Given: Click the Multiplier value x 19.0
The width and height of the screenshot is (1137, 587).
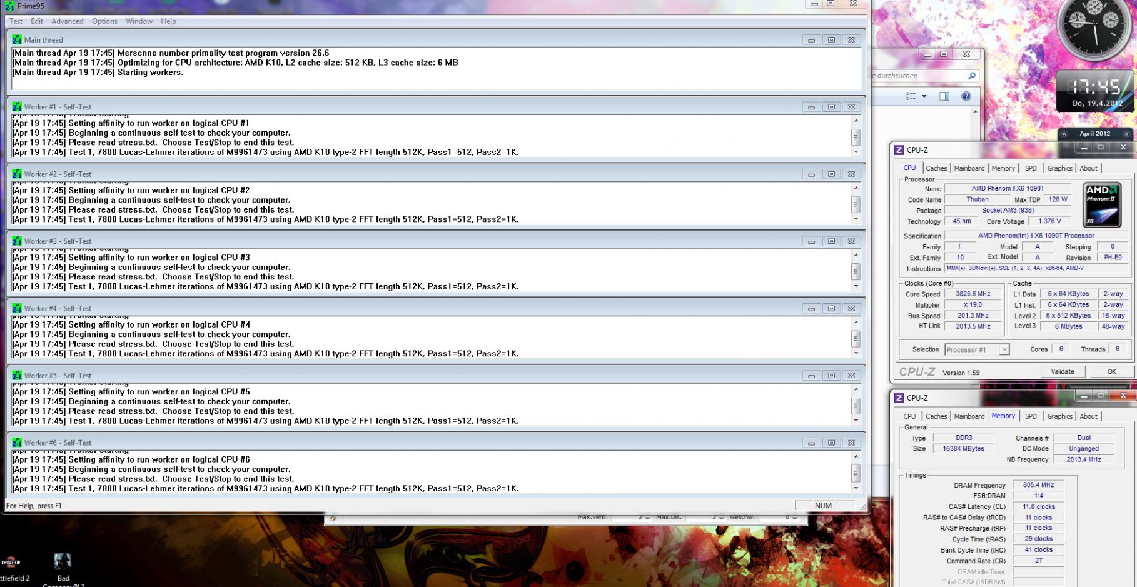Looking at the screenshot, I should [x=973, y=305].
